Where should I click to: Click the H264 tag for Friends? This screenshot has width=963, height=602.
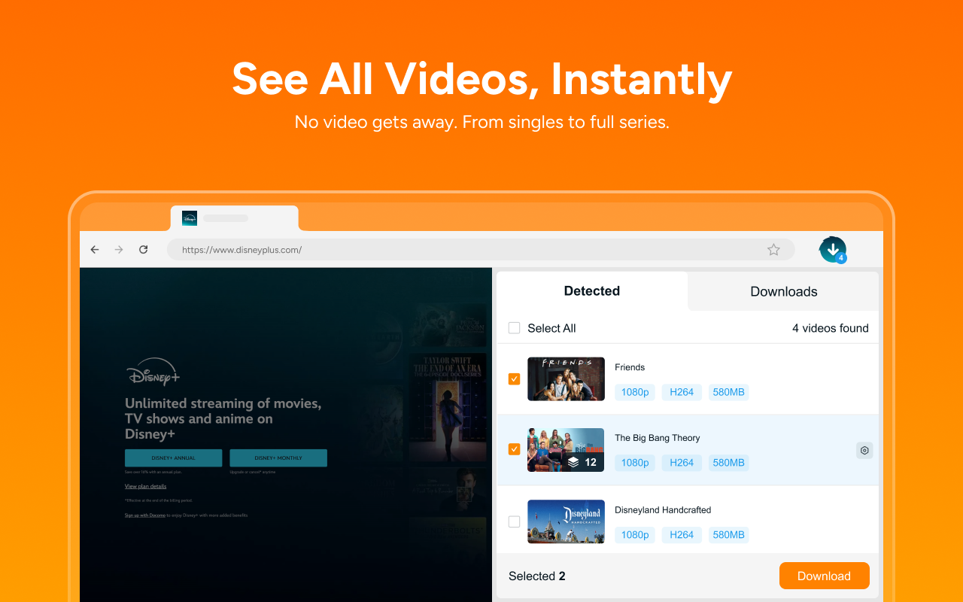(682, 392)
